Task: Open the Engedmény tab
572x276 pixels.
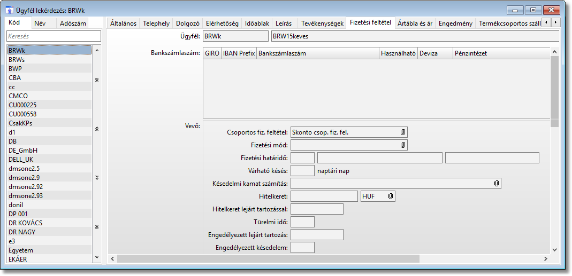Action: tap(456, 23)
